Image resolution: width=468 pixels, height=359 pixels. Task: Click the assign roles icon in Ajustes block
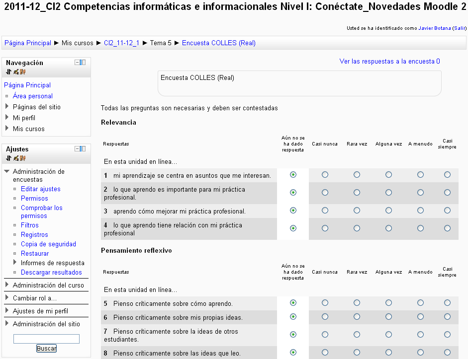click(23, 158)
